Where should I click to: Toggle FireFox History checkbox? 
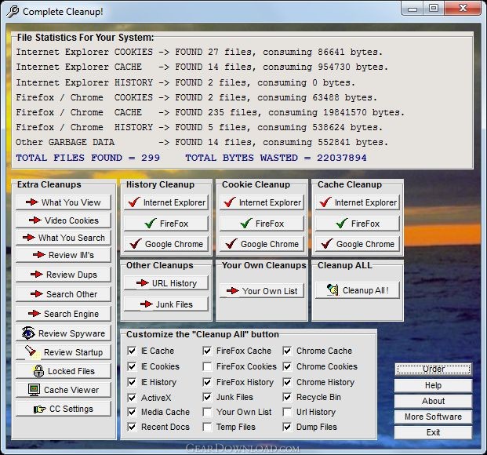(207, 382)
